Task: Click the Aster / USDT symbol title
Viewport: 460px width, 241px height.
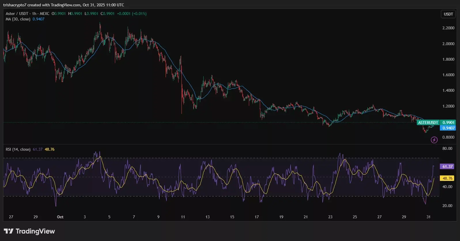Action: click(17, 14)
